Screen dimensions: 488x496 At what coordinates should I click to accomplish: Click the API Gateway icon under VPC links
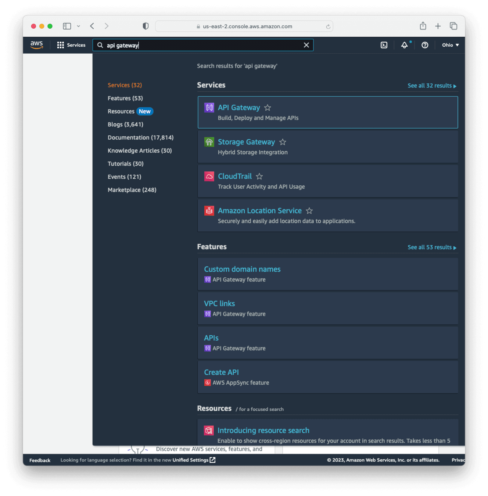tap(207, 314)
